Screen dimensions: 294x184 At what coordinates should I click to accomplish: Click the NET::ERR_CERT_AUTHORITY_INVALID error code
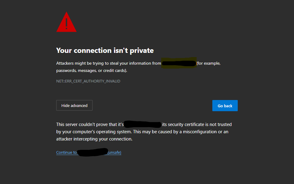(x=88, y=81)
